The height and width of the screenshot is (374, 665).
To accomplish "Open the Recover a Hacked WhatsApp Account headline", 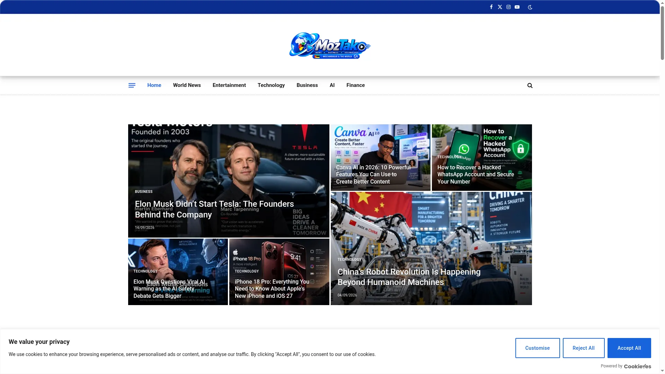I will point(476,175).
